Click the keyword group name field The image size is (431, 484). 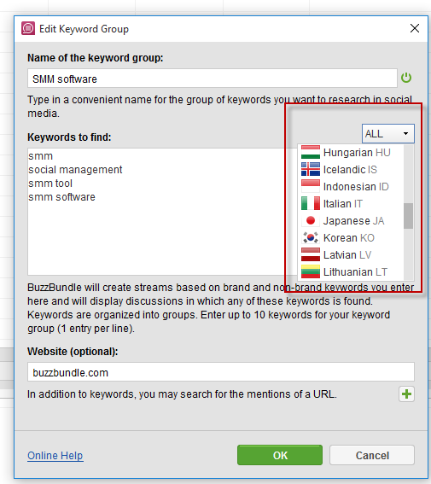click(212, 79)
